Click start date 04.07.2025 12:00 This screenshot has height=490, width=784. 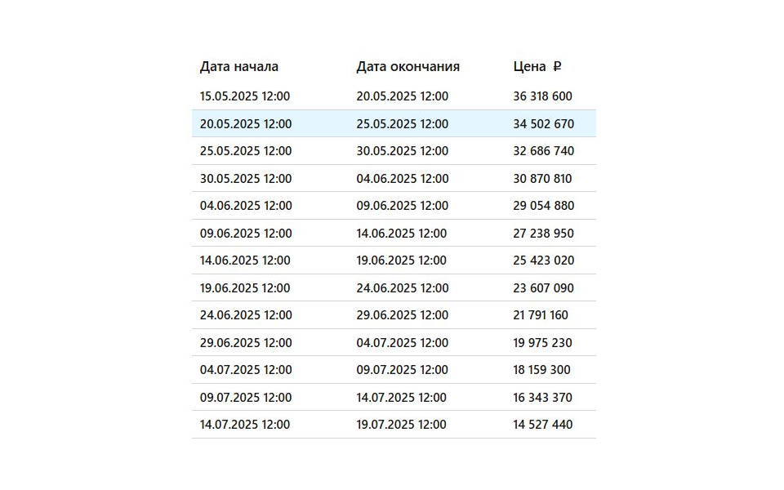[x=246, y=370]
